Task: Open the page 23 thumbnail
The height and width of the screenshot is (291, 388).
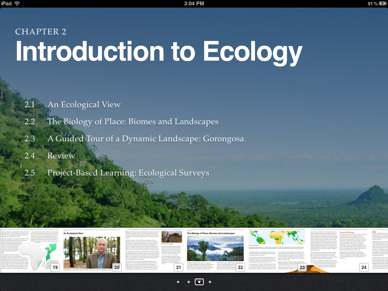Action: [278, 250]
